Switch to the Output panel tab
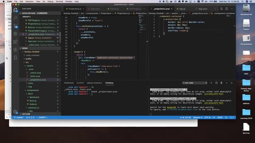 [80, 83]
